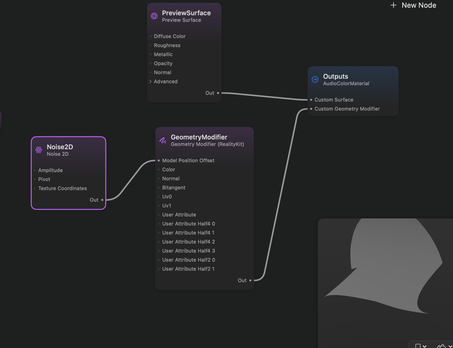The width and height of the screenshot is (453, 348).
Task: Click the Roughness input port dot
Action: [x=150, y=45]
